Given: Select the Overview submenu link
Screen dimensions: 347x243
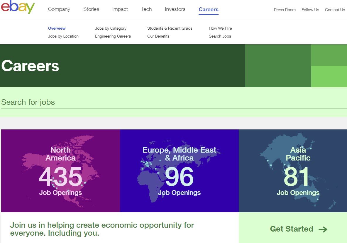Looking at the screenshot, I should [x=57, y=28].
